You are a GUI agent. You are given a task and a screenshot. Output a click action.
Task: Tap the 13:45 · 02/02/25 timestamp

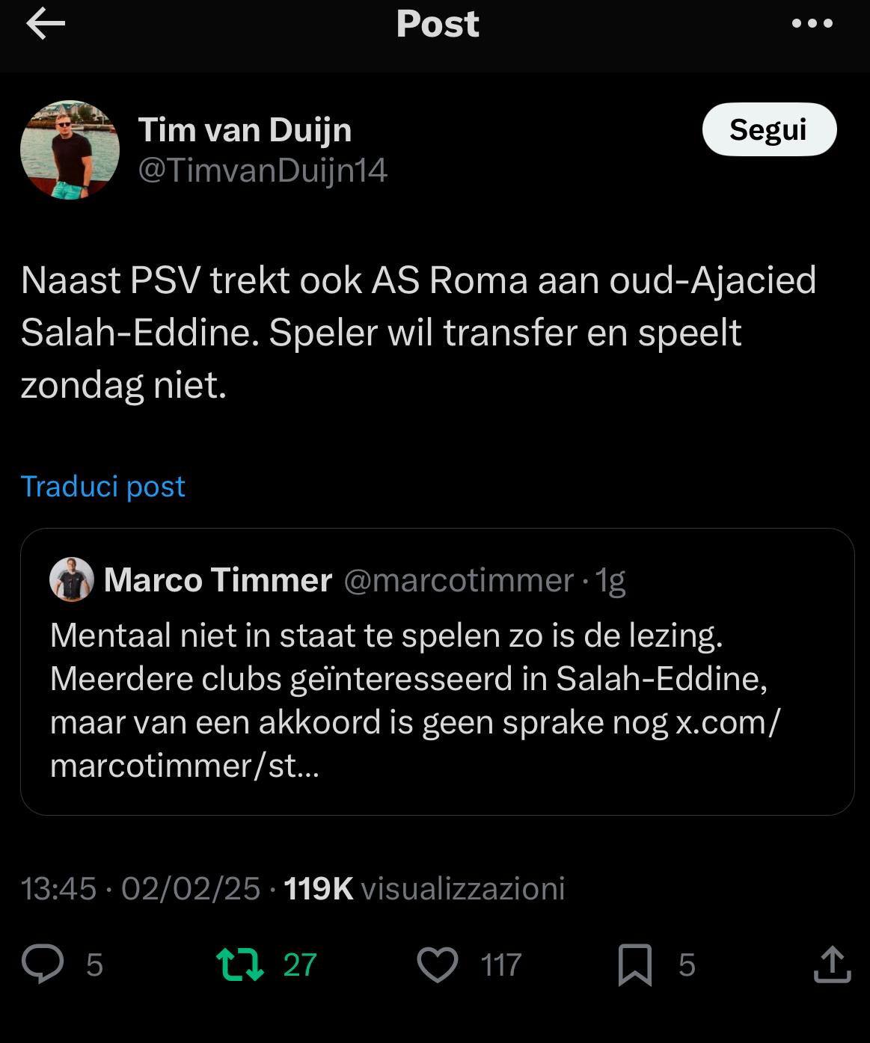click(141, 888)
